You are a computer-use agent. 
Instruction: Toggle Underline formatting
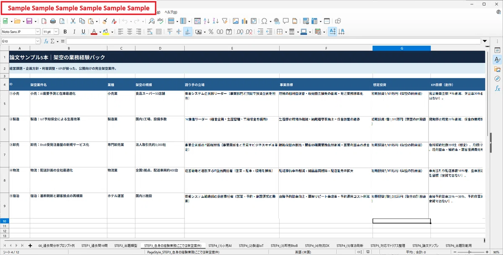83,31
